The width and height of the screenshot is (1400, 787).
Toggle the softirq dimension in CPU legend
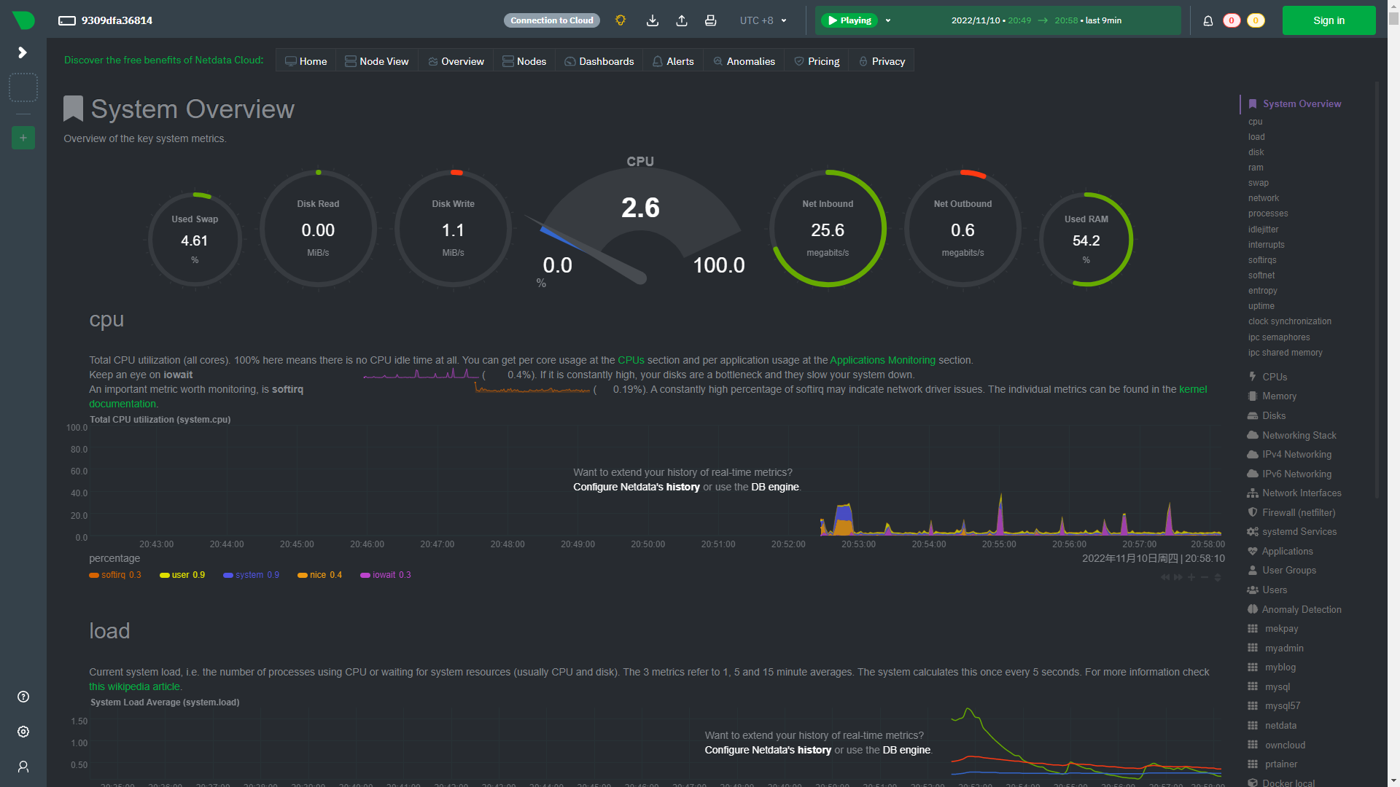(114, 575)
